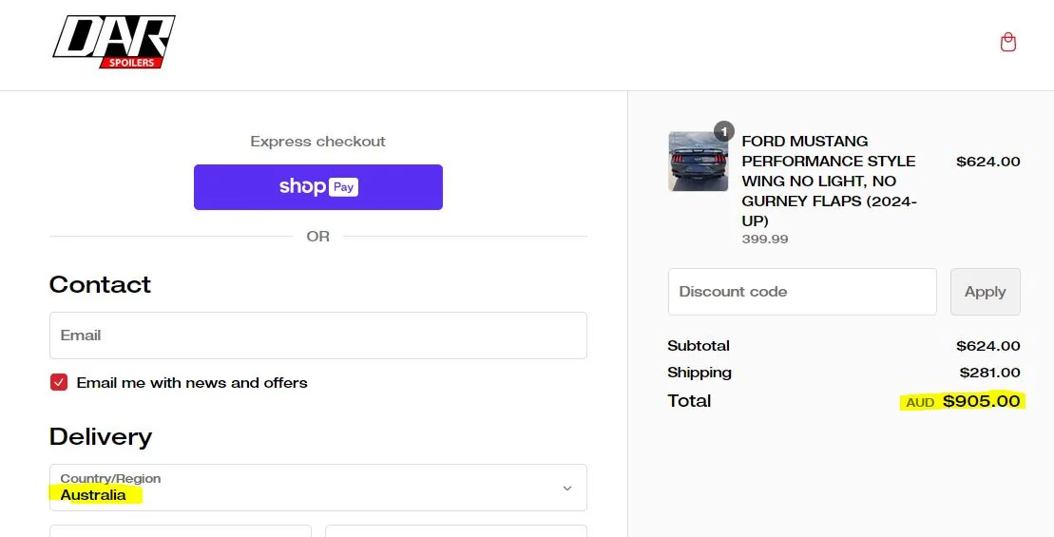The image size is (1054, 537).
Task: Click the Express checkout heading
Action: click(x=318, y=141)
